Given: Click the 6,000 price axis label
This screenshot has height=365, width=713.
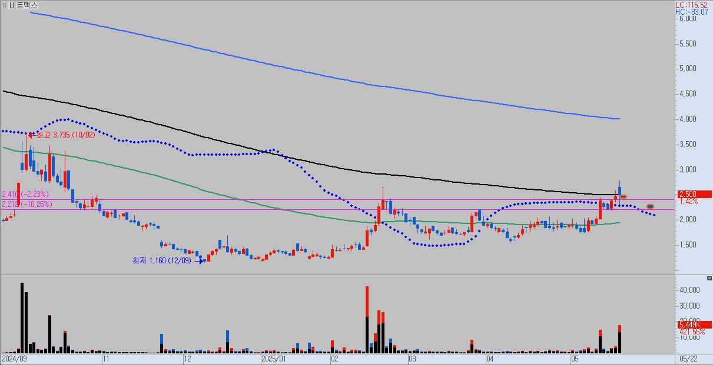Looking at the screenshot, I should coord(688,18).
